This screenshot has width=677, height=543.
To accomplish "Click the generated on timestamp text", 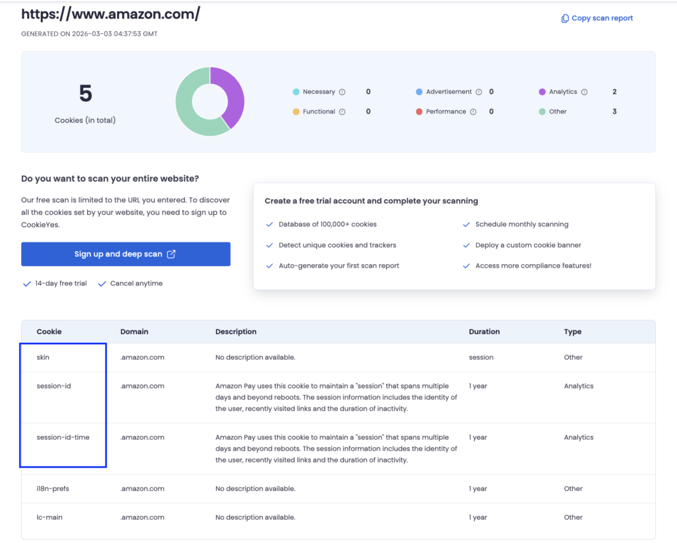I will click(89, 34).
